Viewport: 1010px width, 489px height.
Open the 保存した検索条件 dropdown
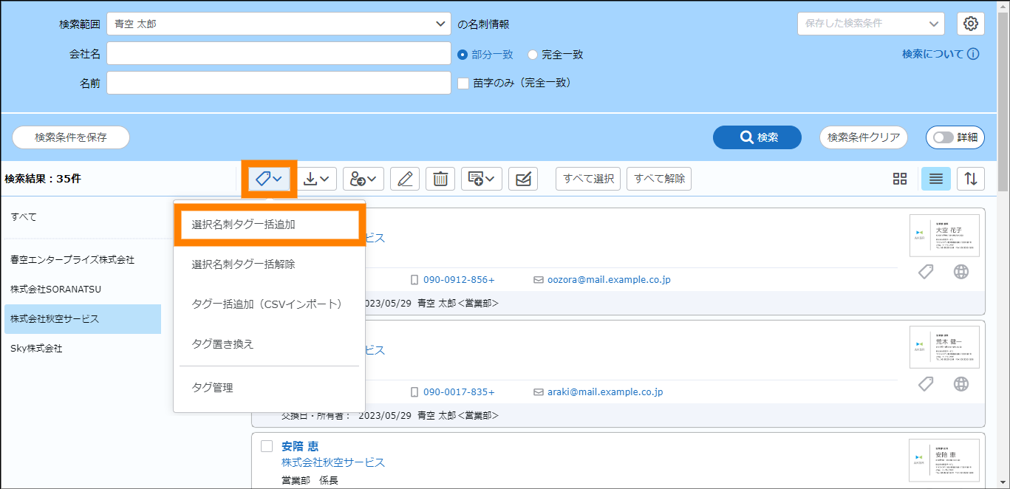click(870, 24)
